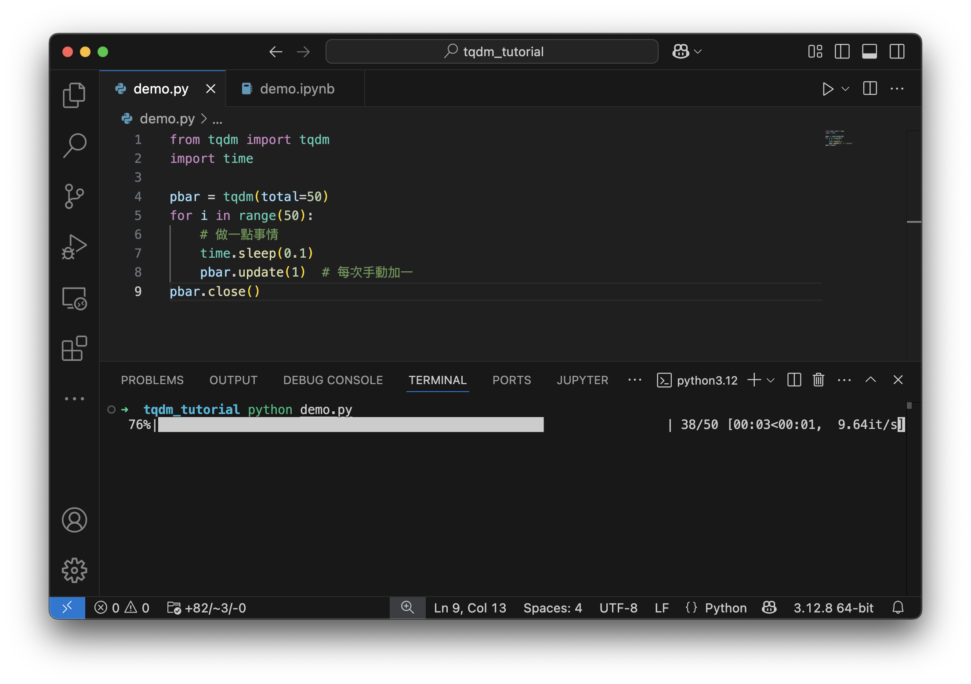Change indentation via Spaces: 4
This screenshot has width=971, height=684.
coord(553,608)
